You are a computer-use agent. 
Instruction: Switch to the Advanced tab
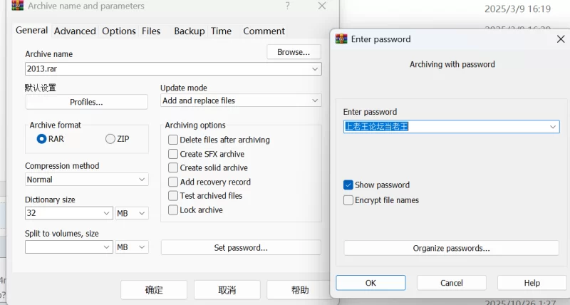(x=75, y=31)
